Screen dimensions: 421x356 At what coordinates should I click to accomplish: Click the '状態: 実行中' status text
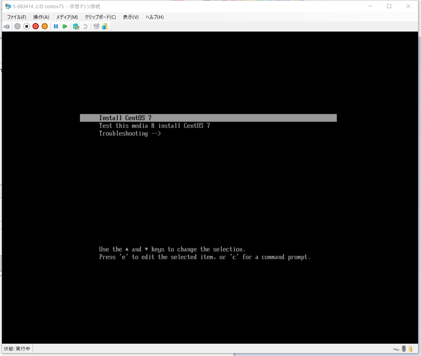pyautogui.click(x=17, y=349)
